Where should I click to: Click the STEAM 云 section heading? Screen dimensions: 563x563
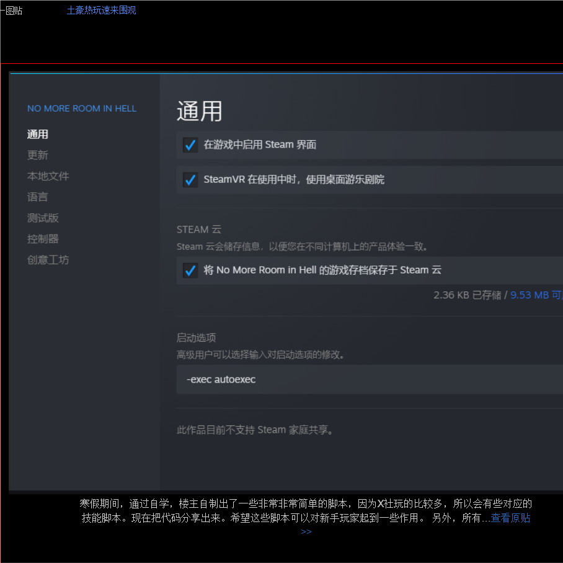pos(199,229)
